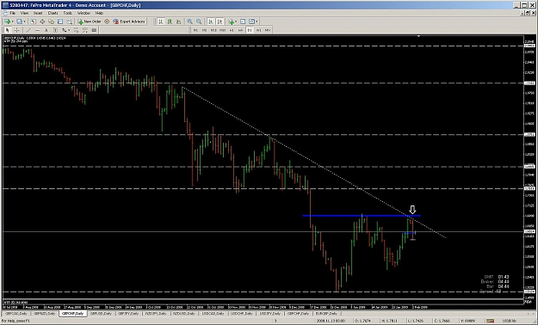This screenshot has height=325, width=538.
Task: Show the Market Watch window icon
Action: (x=33, y=21)
